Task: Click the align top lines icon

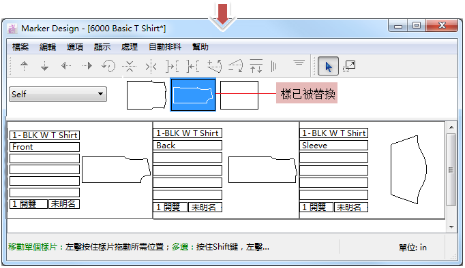Action: point(299,63)
